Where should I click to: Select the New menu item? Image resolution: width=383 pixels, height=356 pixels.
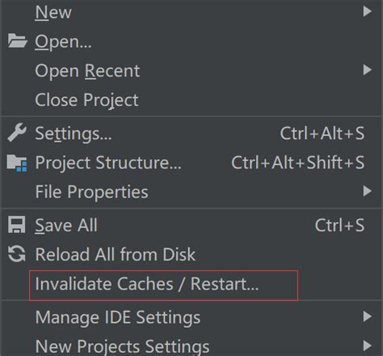pyautogui.click(x=191, y=12)
